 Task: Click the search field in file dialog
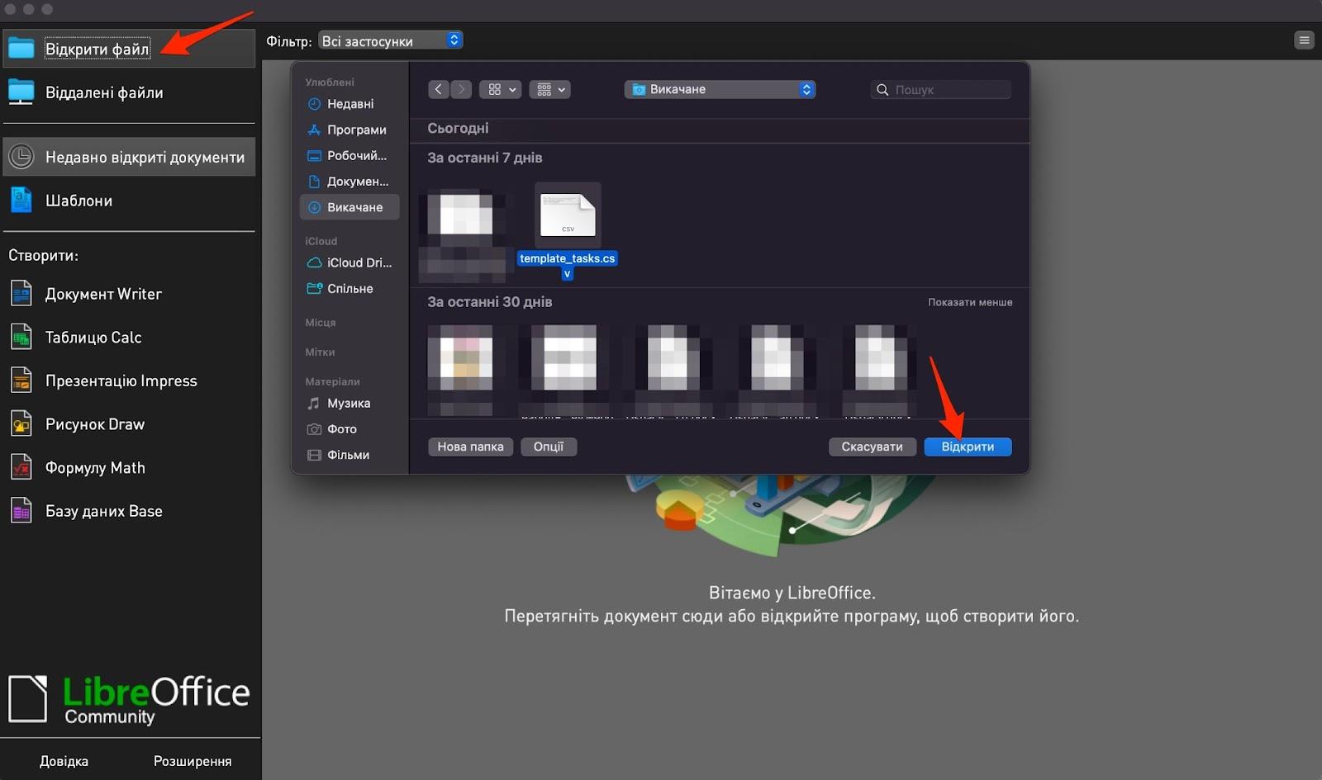point(942,89)
